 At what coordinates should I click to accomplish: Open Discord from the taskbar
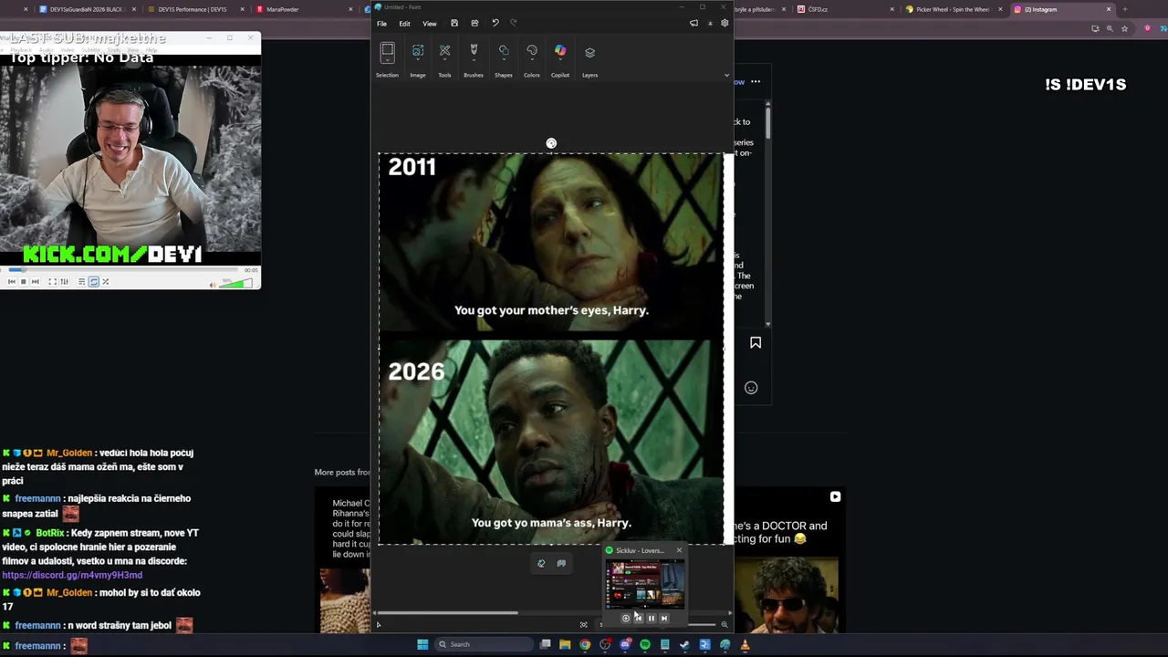click(x=625, y=644)
